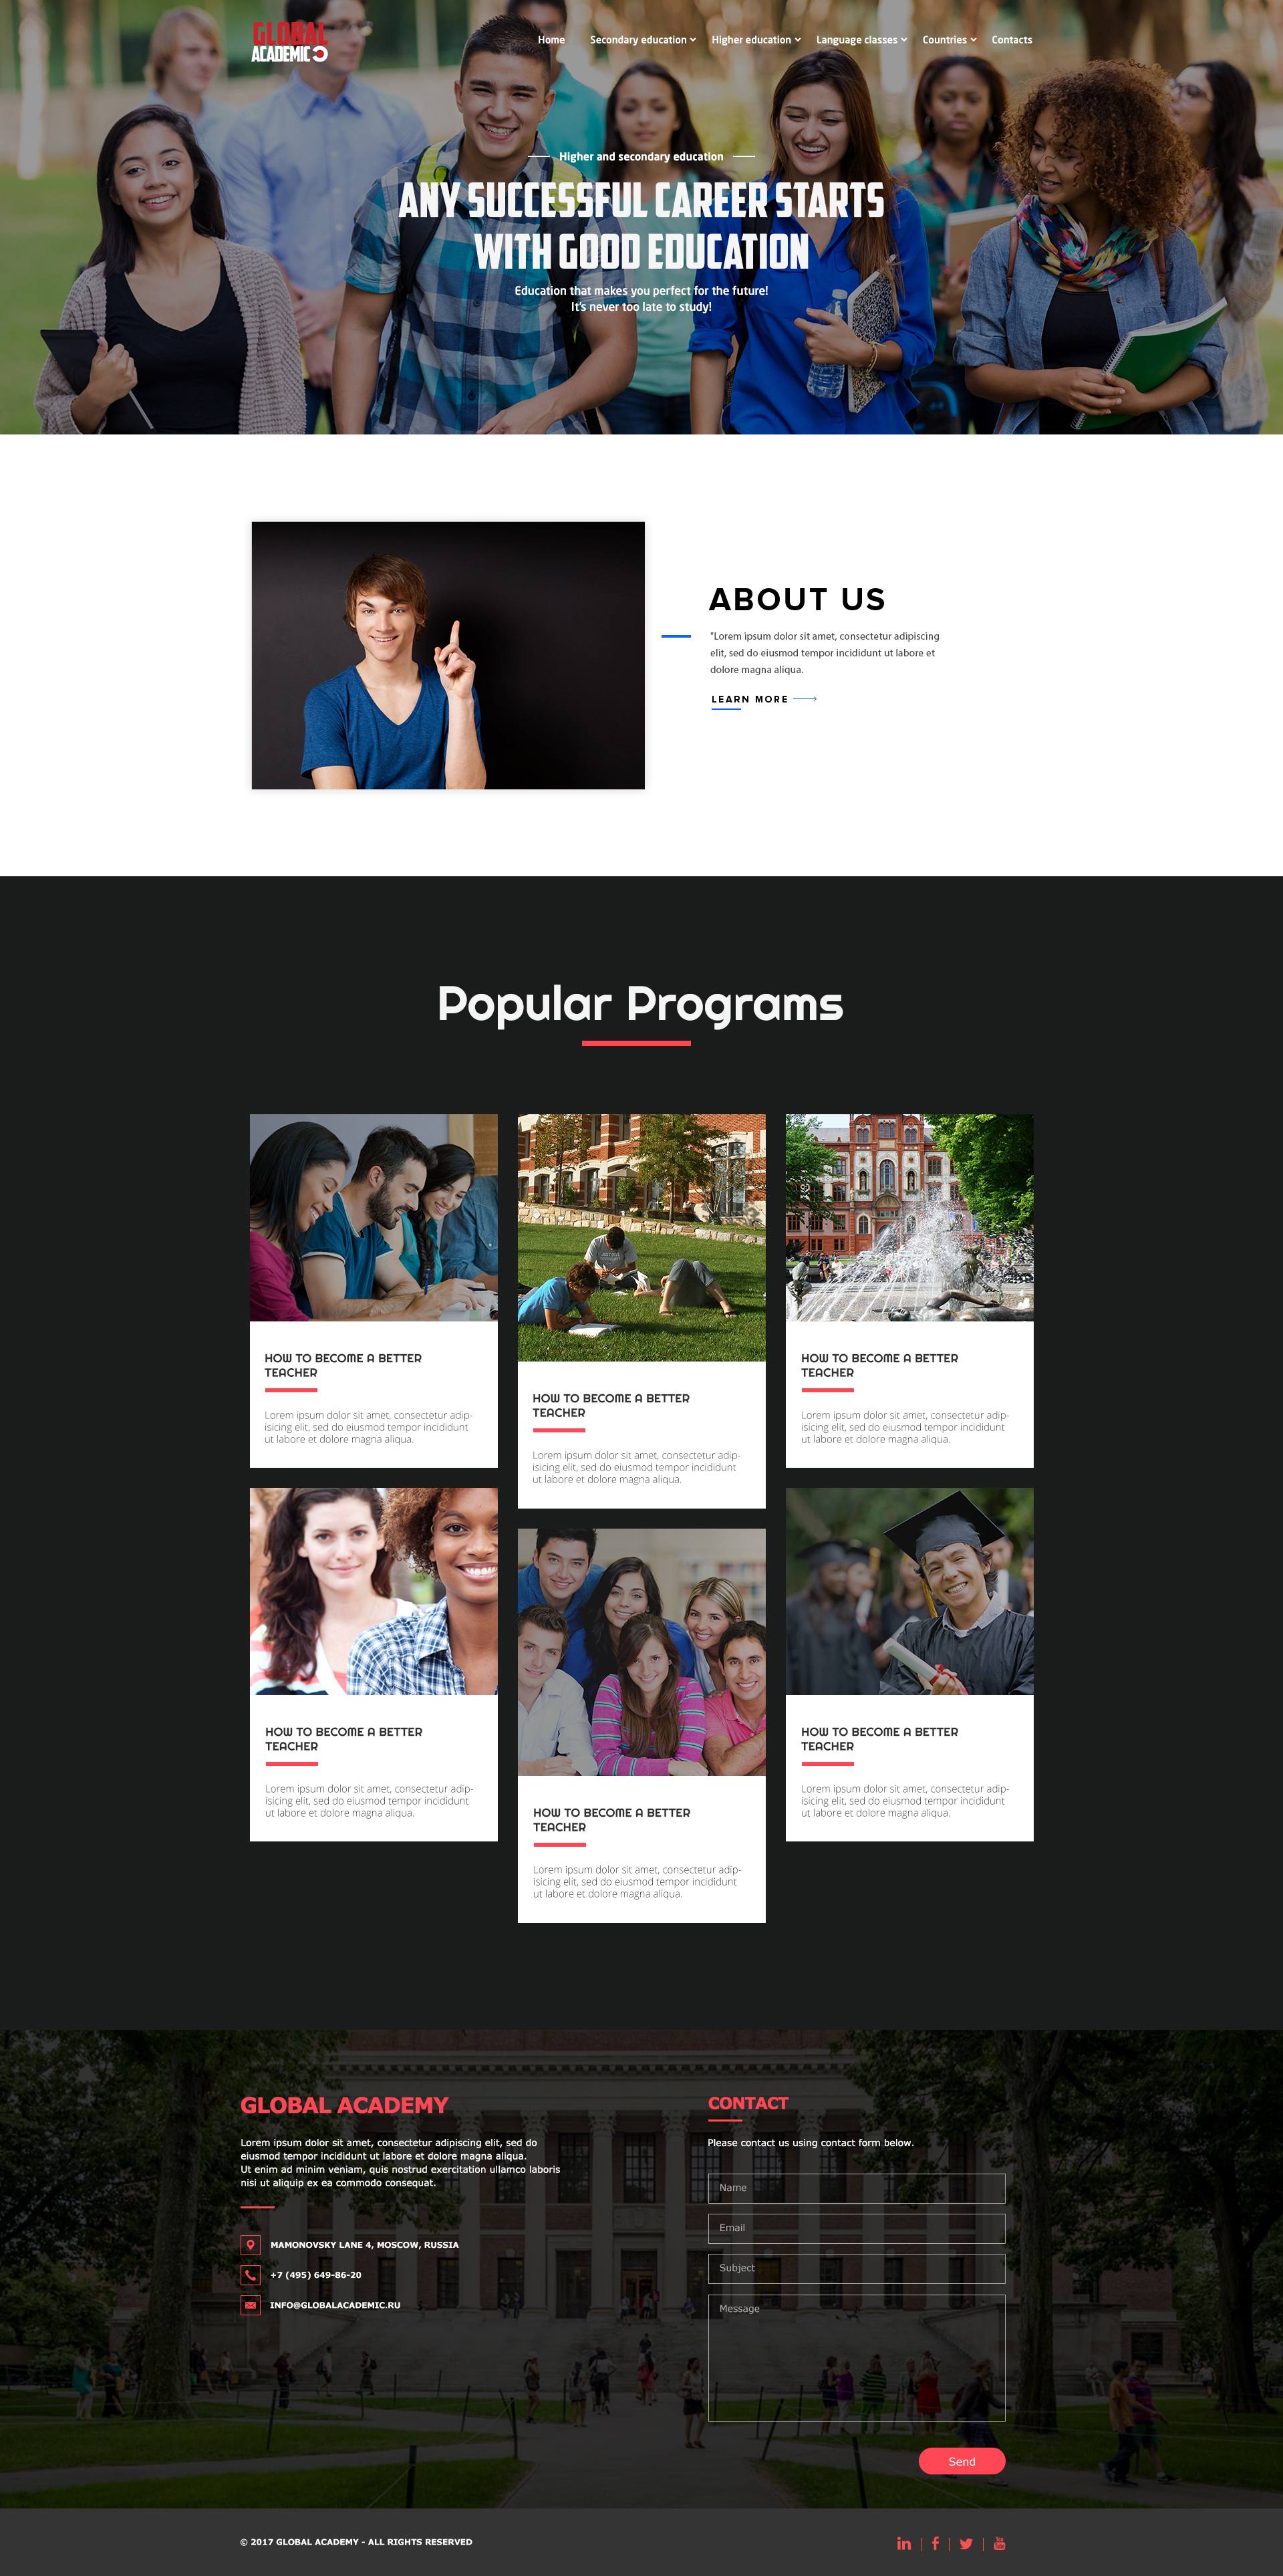Viewport: 1283px width, 2576px height.
Task: Click 'Please contact us using contact form below'
Action: coord(811,2142)
